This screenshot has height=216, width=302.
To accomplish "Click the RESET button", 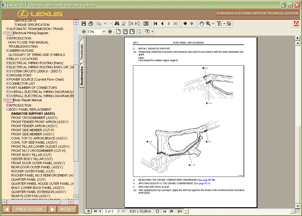I will (x=67, y=209).
